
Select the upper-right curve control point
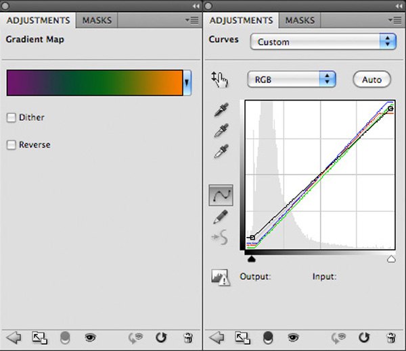[390, 109]
